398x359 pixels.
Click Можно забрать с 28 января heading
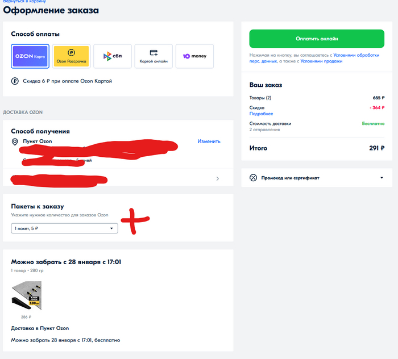click(x=66, y=262)
